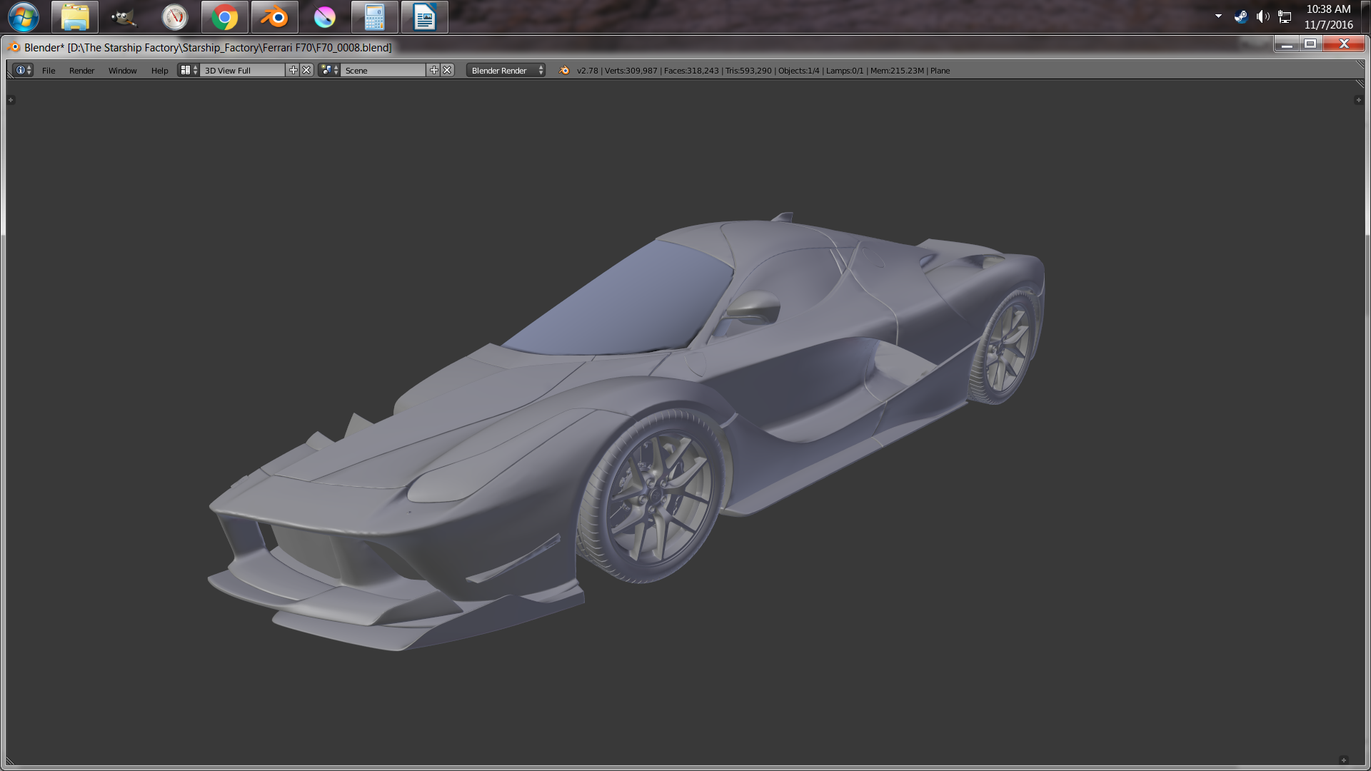This screenshot has width=1371, height=771.
Task: Add a new scene
Action: (x=433, y=70)
